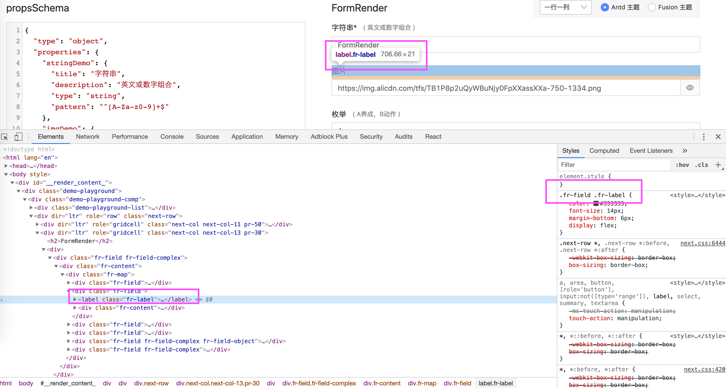
Task: Click the image preview eye icon
Action: point(690,88)
